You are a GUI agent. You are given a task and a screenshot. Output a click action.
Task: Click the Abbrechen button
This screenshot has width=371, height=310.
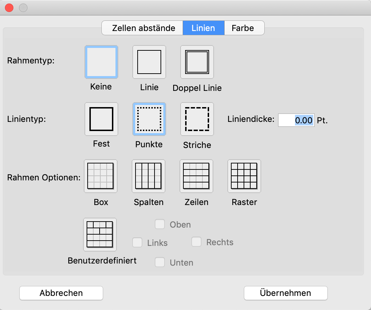coord(61,293)
